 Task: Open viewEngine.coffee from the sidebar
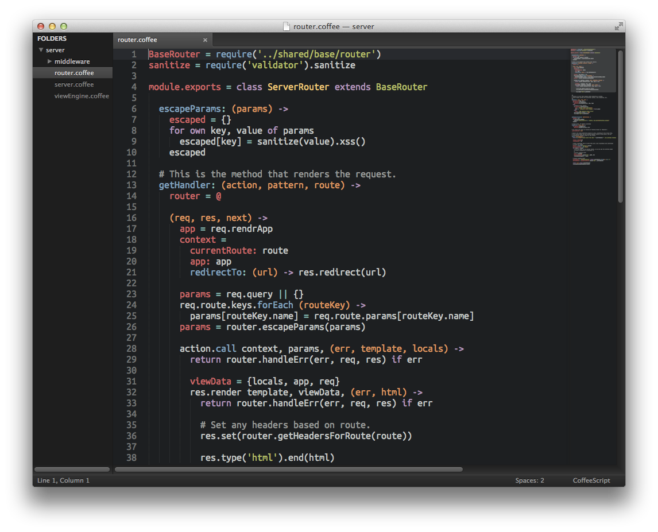click(x=80, y=96)
